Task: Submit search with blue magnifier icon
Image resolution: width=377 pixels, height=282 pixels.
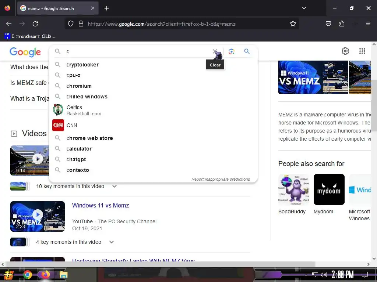Action: pos(247,51)
